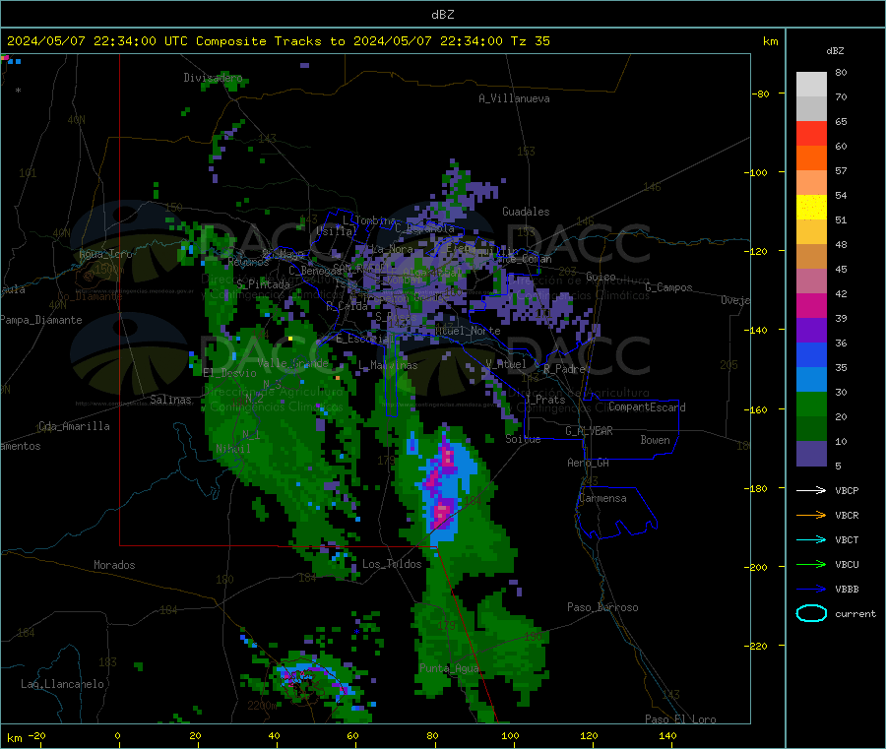Image resolution: width=886 pixels, height=749 pixels.
Task: Select the slate purple 5-10 dBZ swatch
Action: (x=811, y=454)
